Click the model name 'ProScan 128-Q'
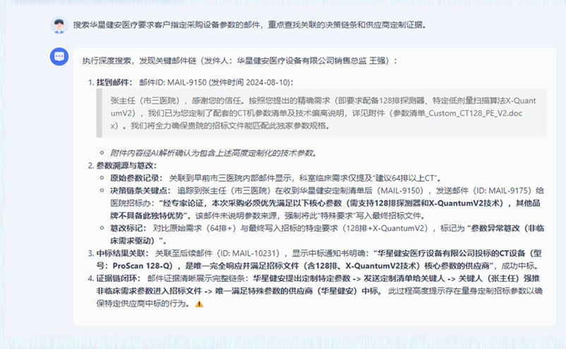This screenshot has width=566, height=349. 140,266
